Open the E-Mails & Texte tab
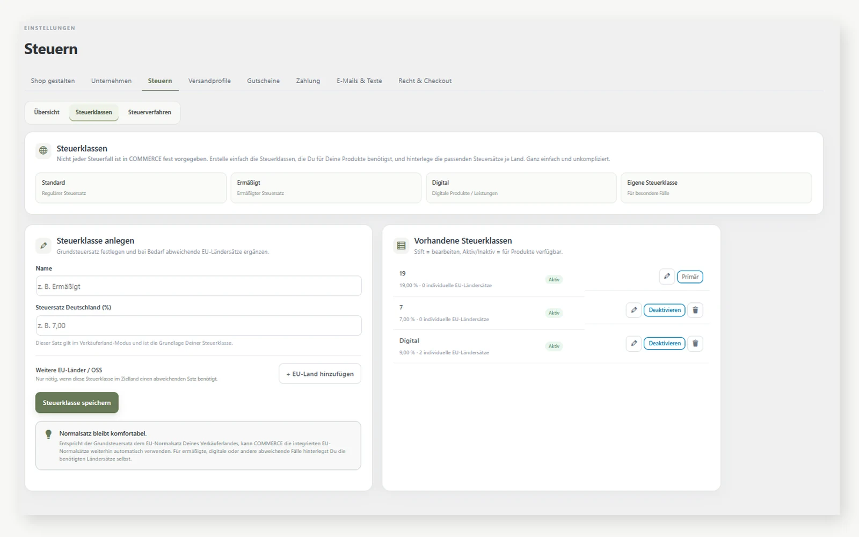Screen dimensions: 859x537 pyautogui.click(x=359, y=81)
